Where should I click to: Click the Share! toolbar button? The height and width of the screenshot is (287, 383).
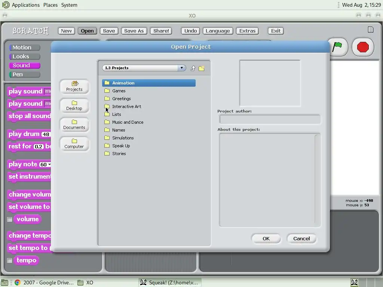161,31
